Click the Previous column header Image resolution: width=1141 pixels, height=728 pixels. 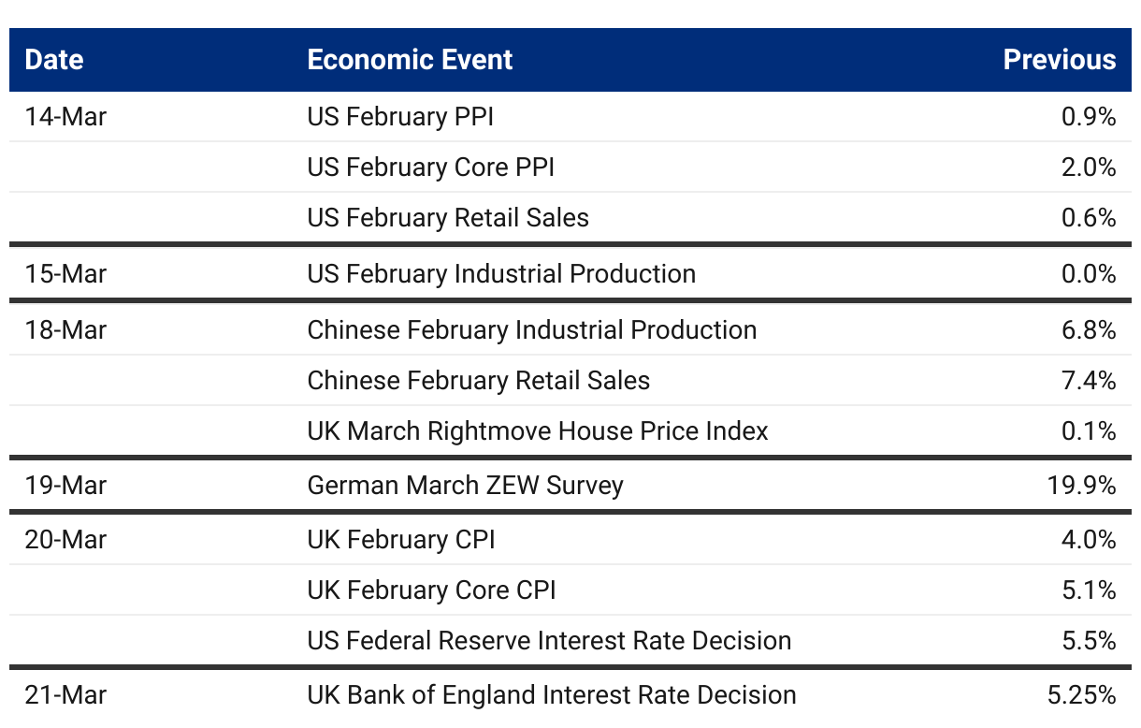point(1060,60)
